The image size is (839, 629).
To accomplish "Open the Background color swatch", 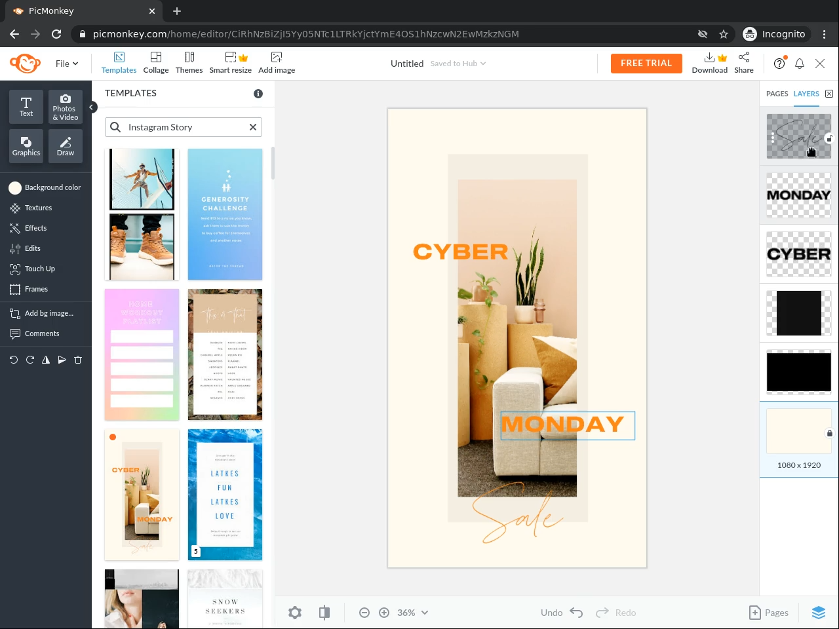I will coord(15,187).
